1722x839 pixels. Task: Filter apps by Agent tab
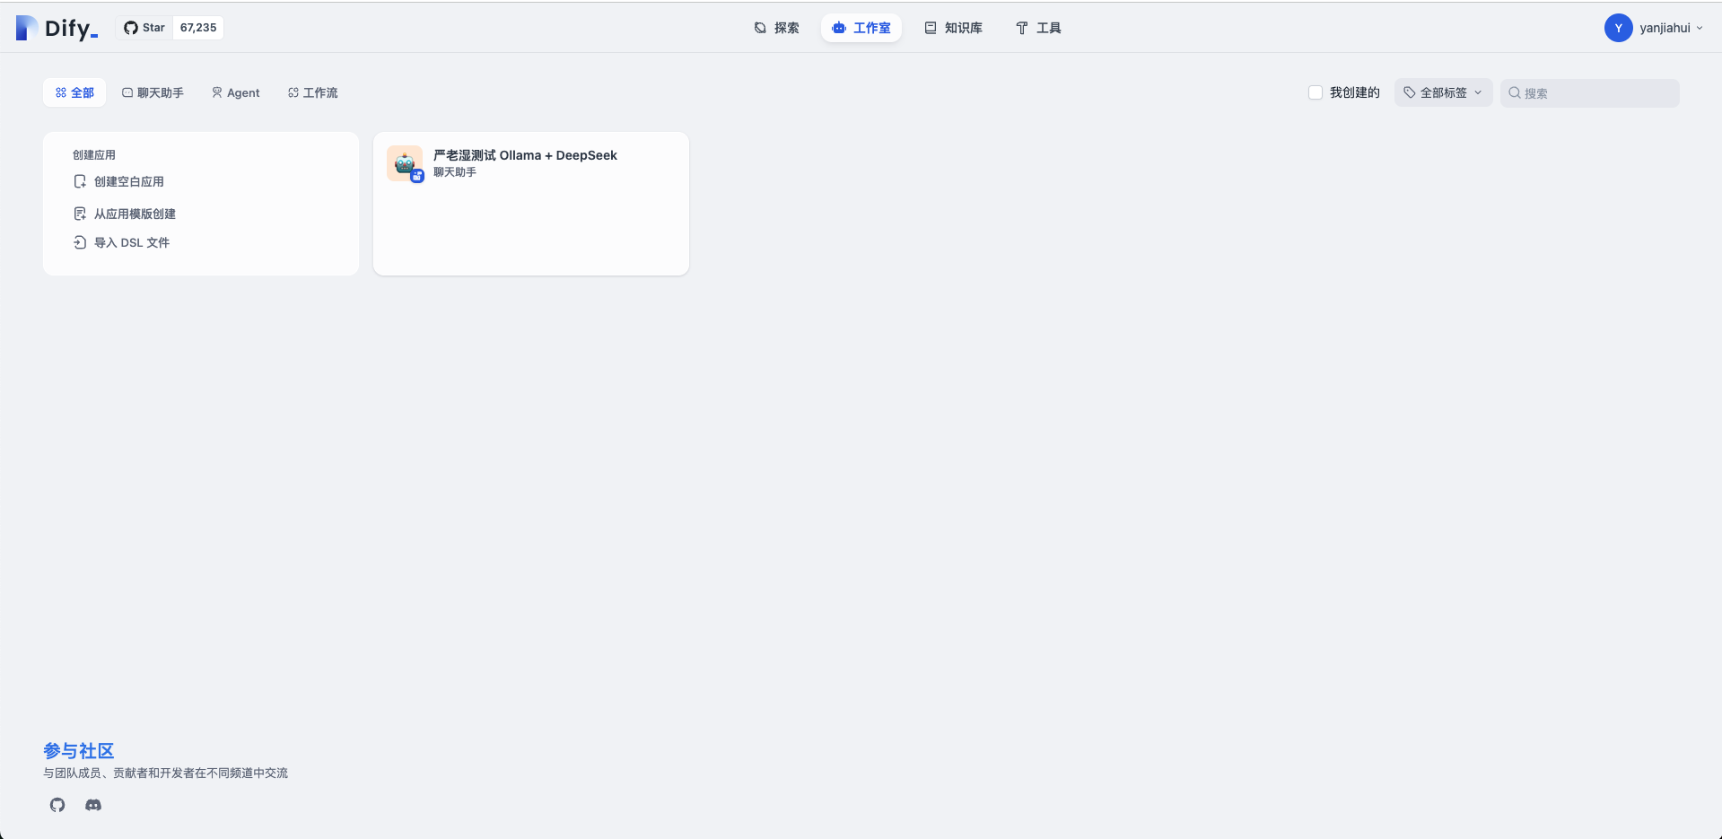coord(235,92)
